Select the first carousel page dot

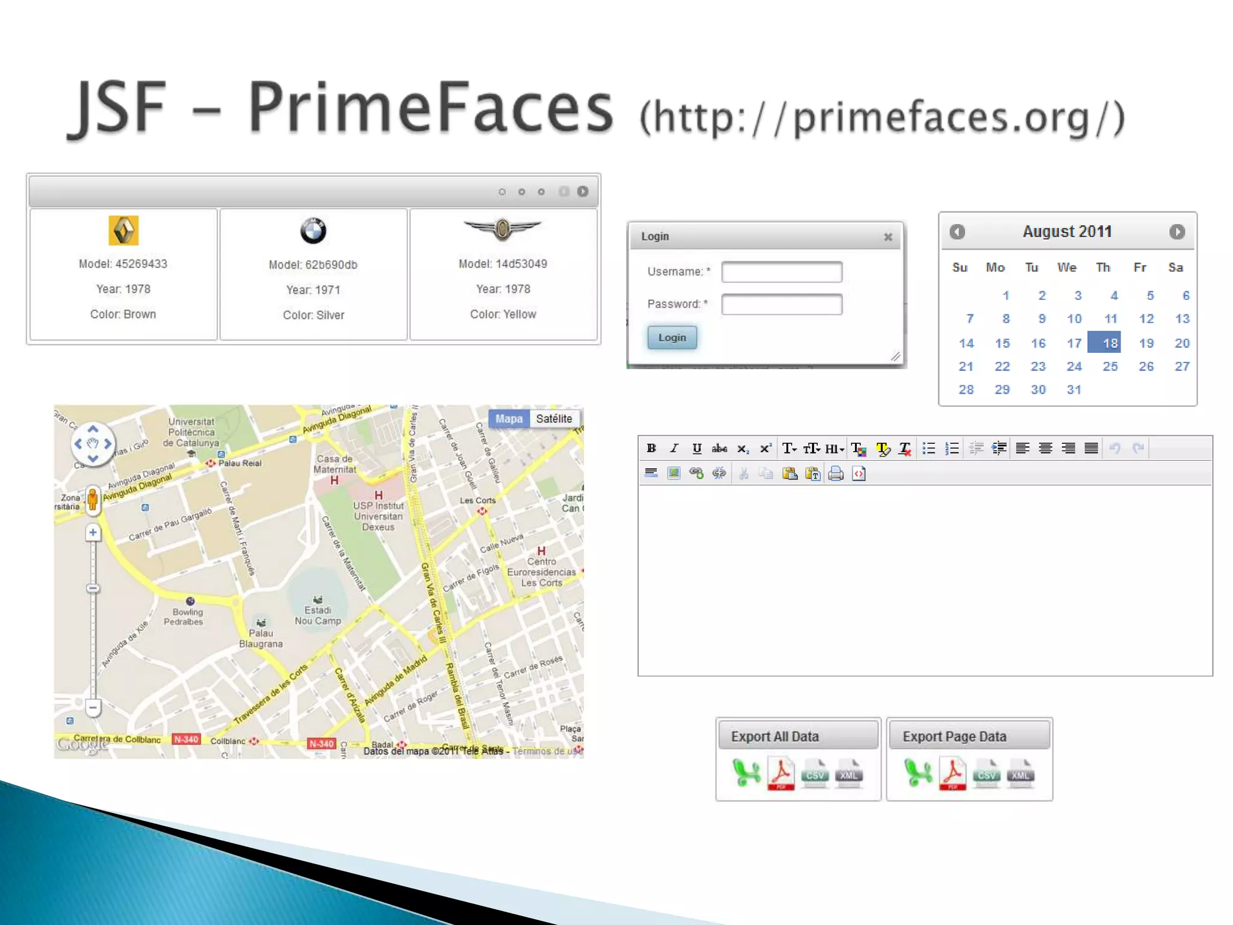(502, 192)
